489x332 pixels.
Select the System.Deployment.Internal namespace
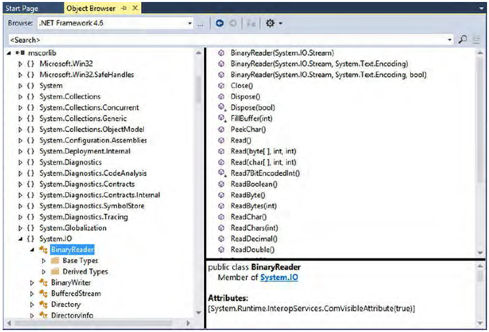85,151
